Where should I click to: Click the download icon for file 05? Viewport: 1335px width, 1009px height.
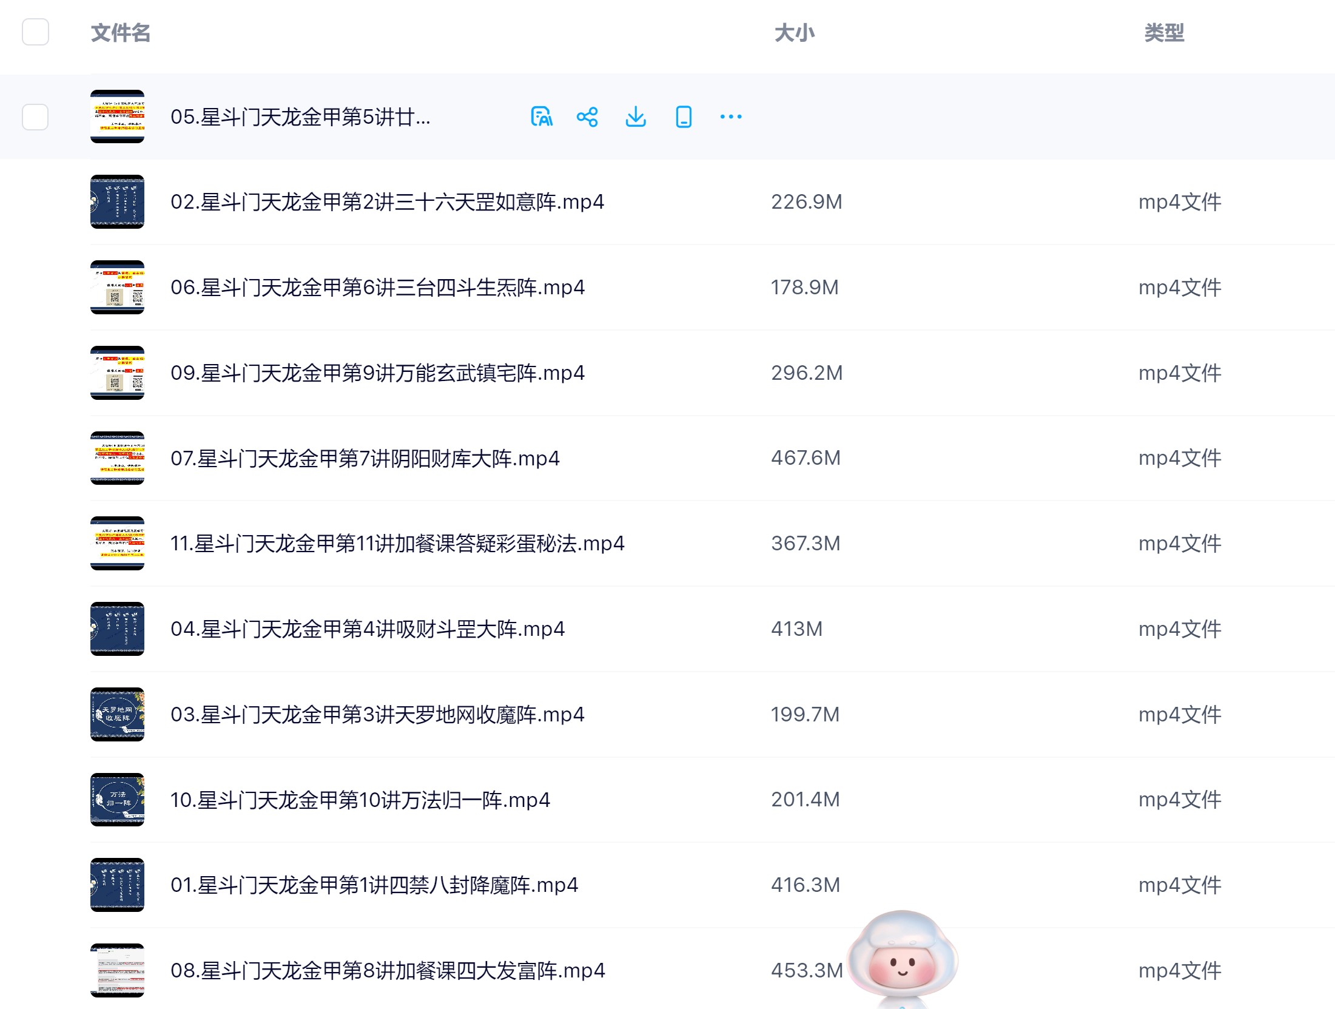[636, 116]
